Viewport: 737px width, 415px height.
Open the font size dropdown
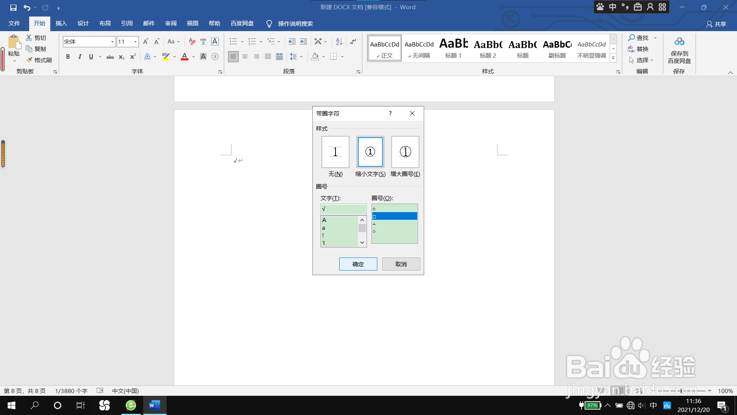pyautogui.click(x=135, y=41)
